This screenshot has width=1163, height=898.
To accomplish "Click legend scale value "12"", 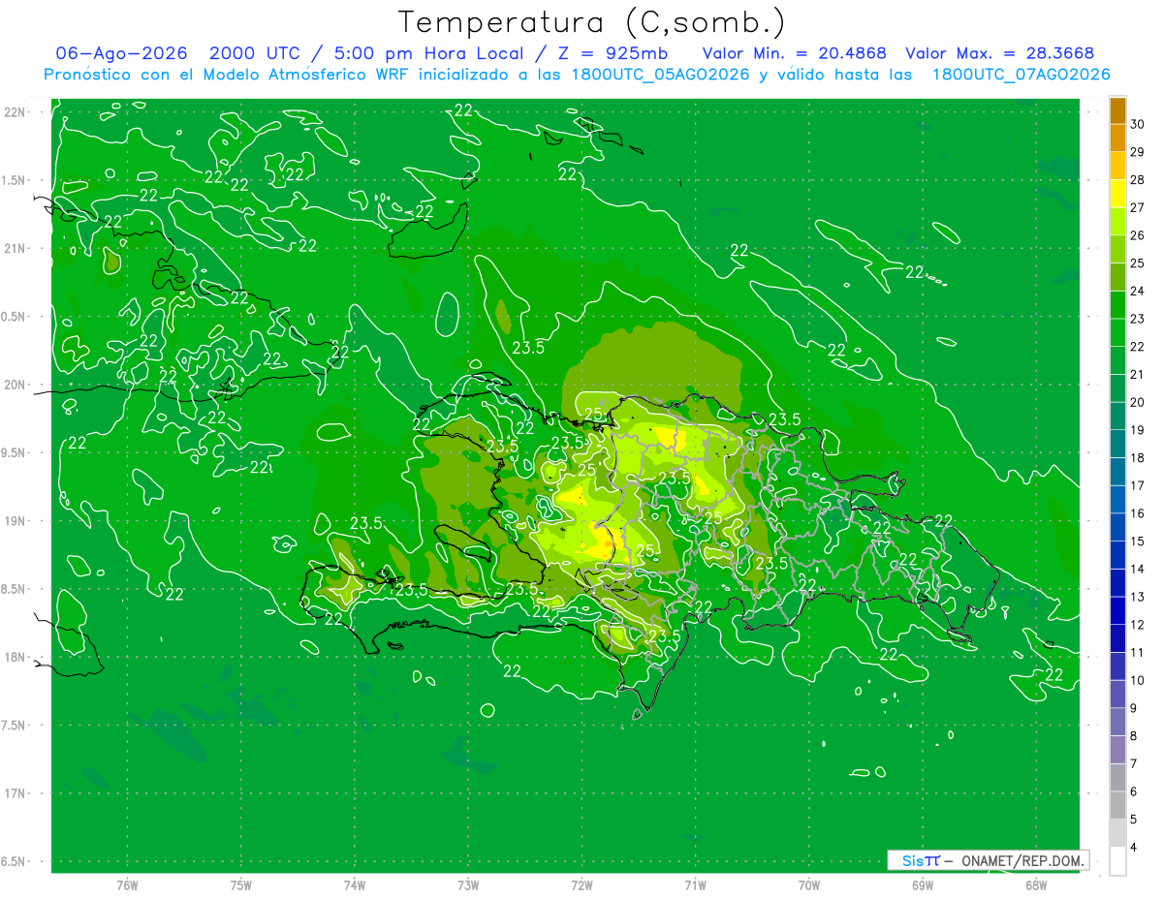I will pos(1137,625).
